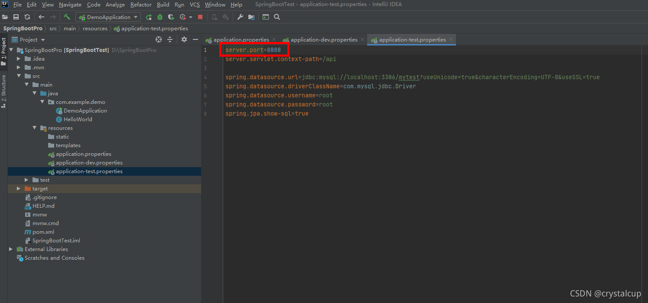Toggle the Z: Structure side tab
Image resolution: width=648 pixels, height=303 pixels.
point(3,91)
